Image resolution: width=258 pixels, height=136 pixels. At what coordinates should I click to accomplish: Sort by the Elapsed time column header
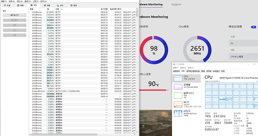[104, 9]
